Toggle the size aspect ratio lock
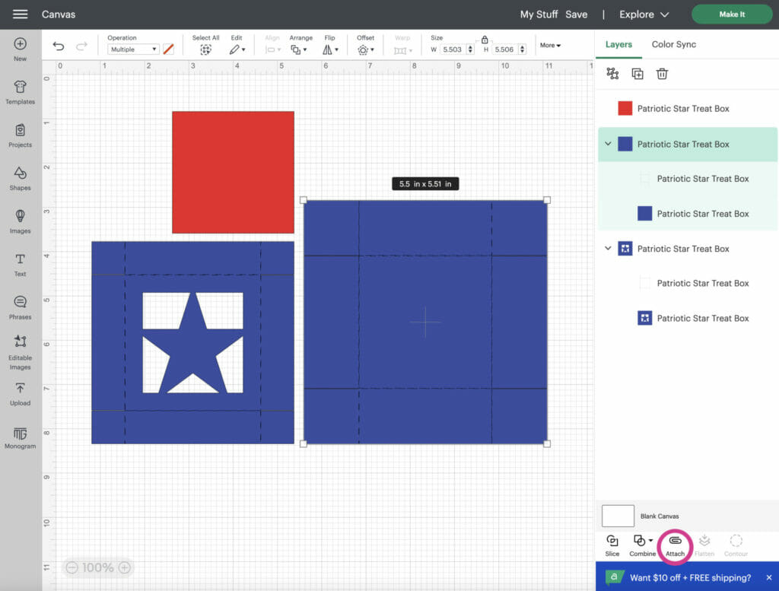This screenshot has height=591, width=779. (x=485, y=42)
